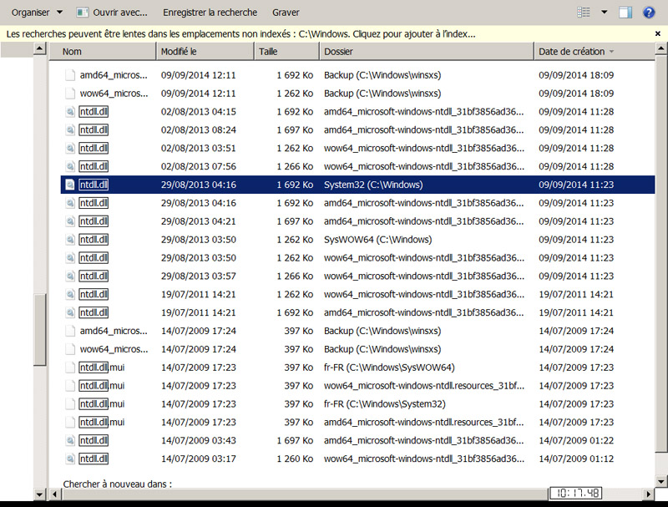Screen dimensions: 668x507
Task: Click the navigation pane scroll down arrow
Action: (39, 494)
